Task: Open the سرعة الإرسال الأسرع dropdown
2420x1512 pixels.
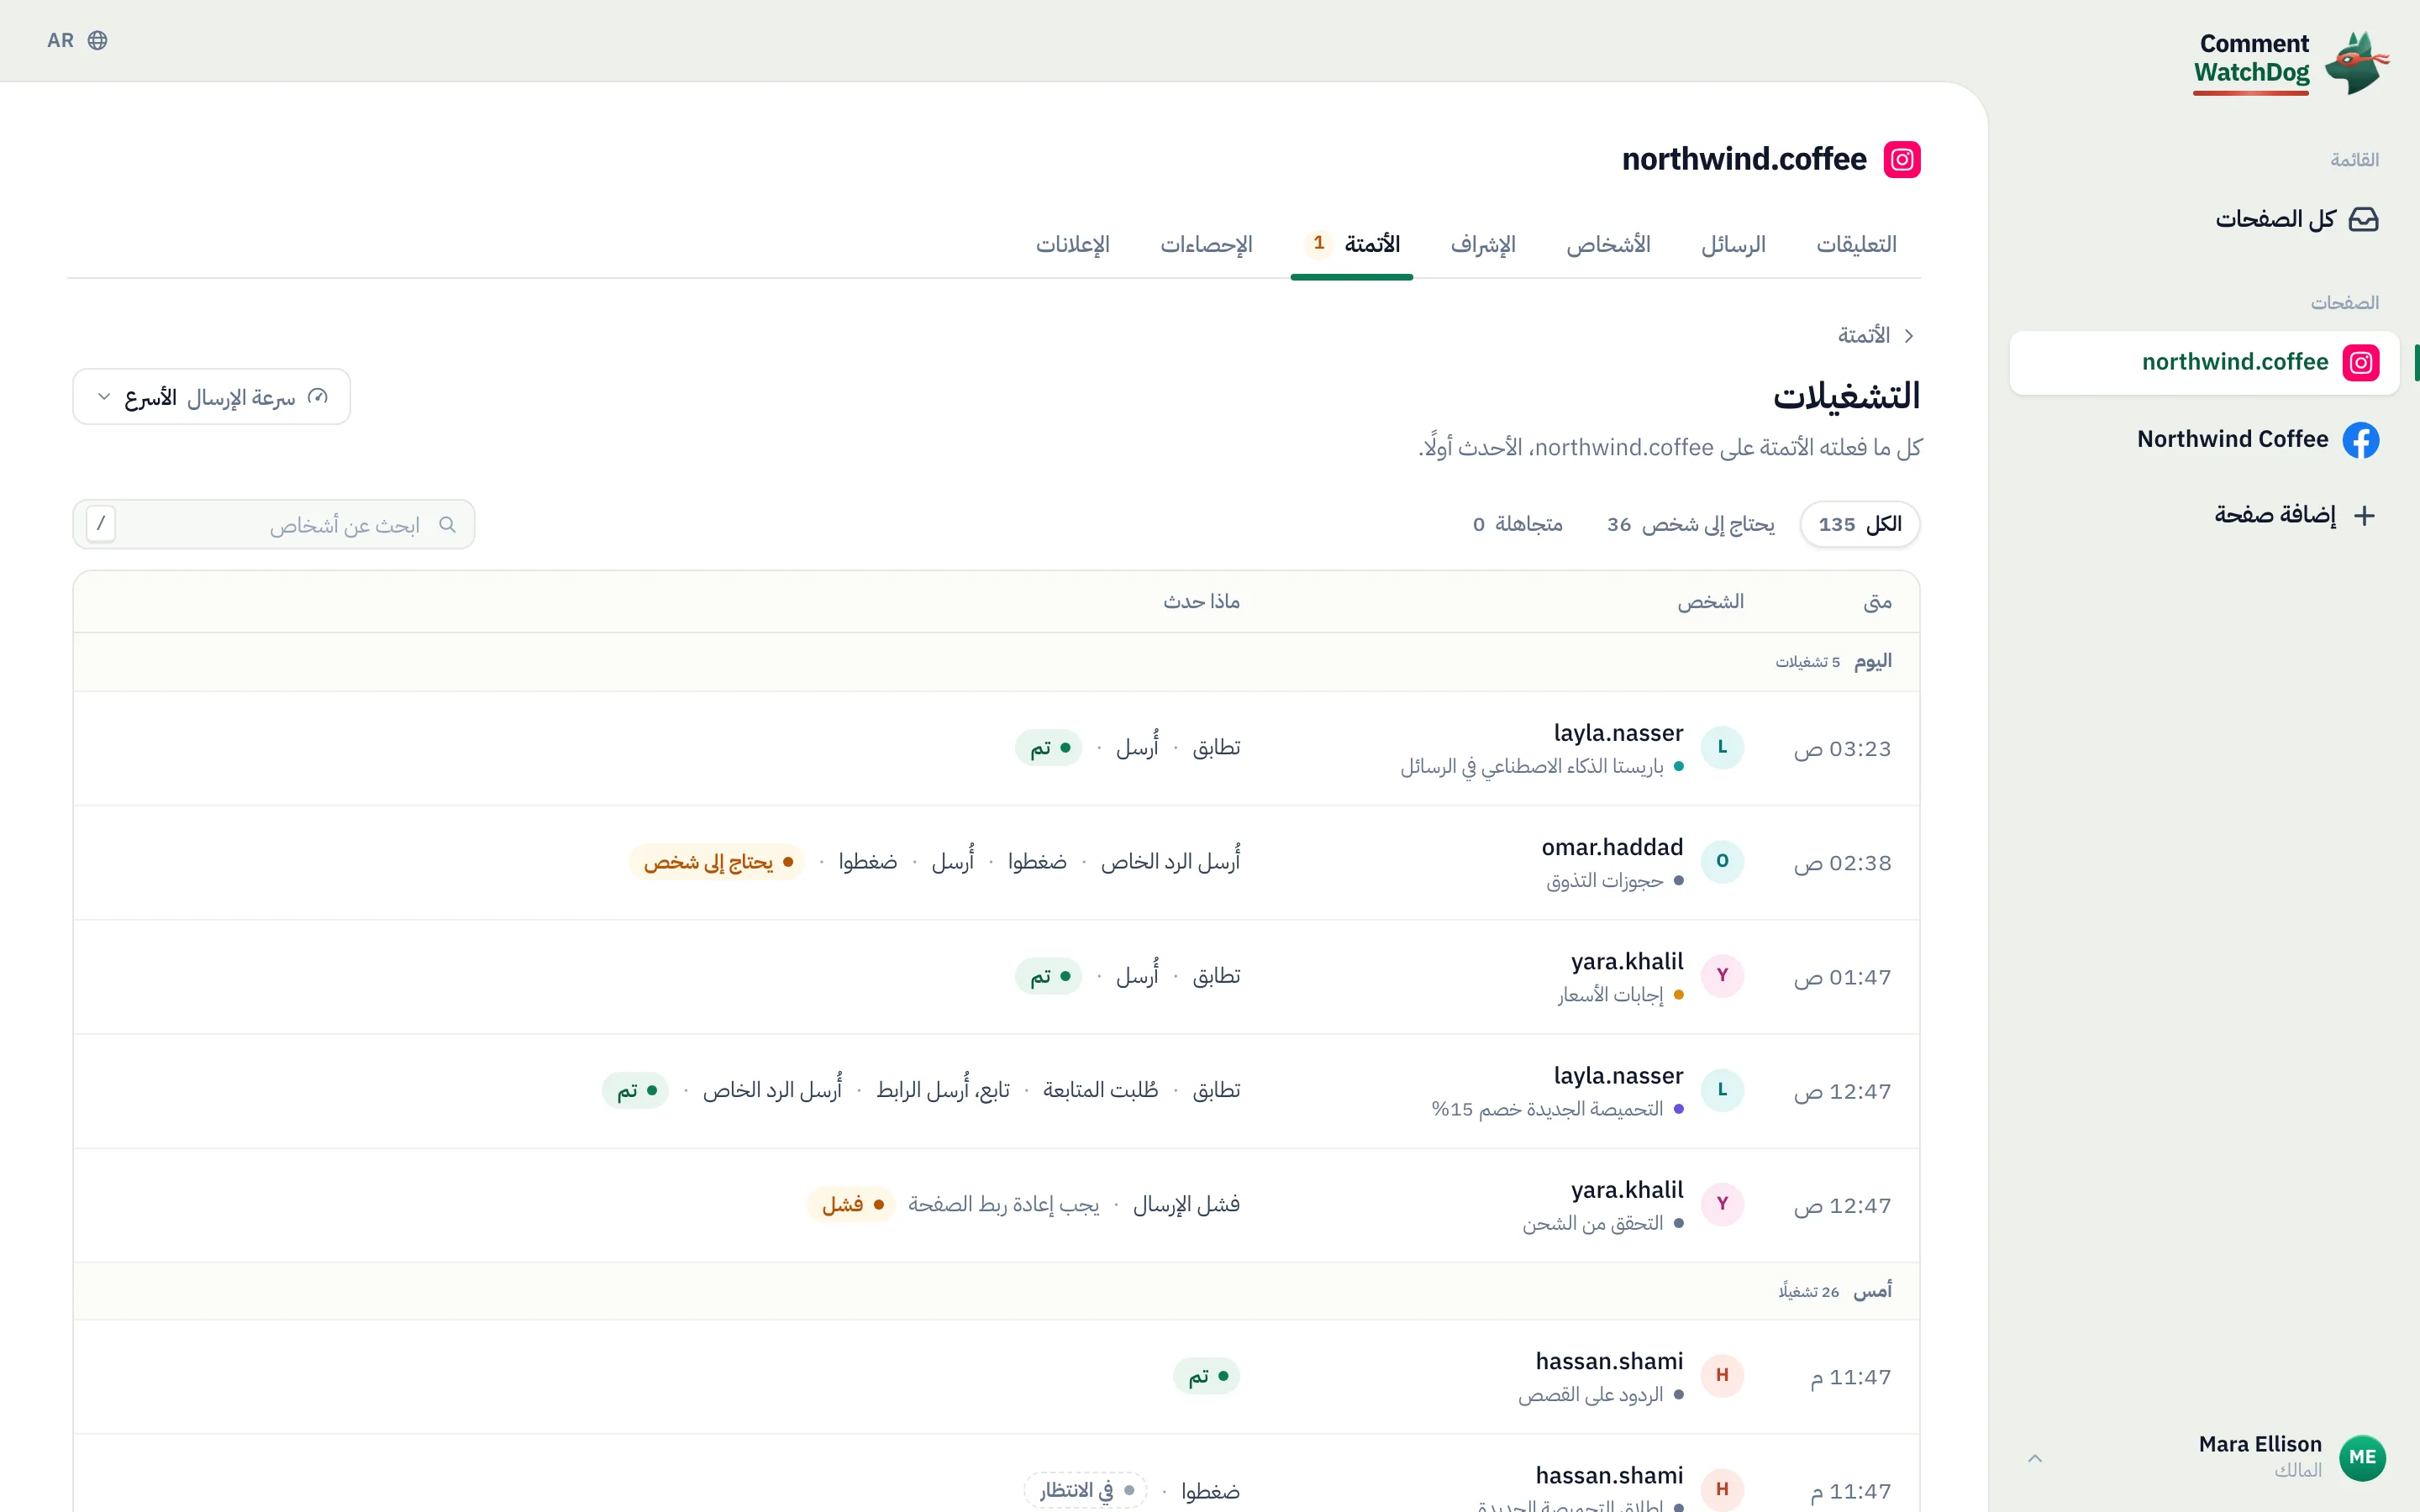Action: click(212, 397)
